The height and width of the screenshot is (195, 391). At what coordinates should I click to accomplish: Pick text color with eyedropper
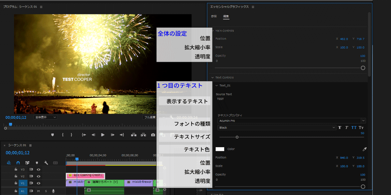coord(365,149)
